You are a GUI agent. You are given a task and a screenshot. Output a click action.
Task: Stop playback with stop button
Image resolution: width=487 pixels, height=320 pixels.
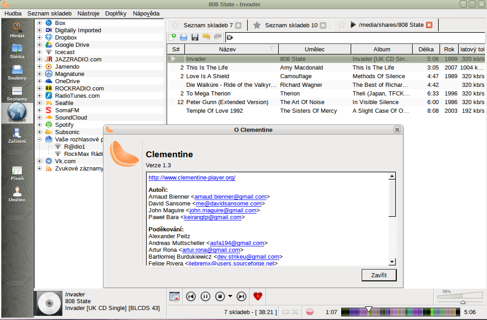coord(220,296)
